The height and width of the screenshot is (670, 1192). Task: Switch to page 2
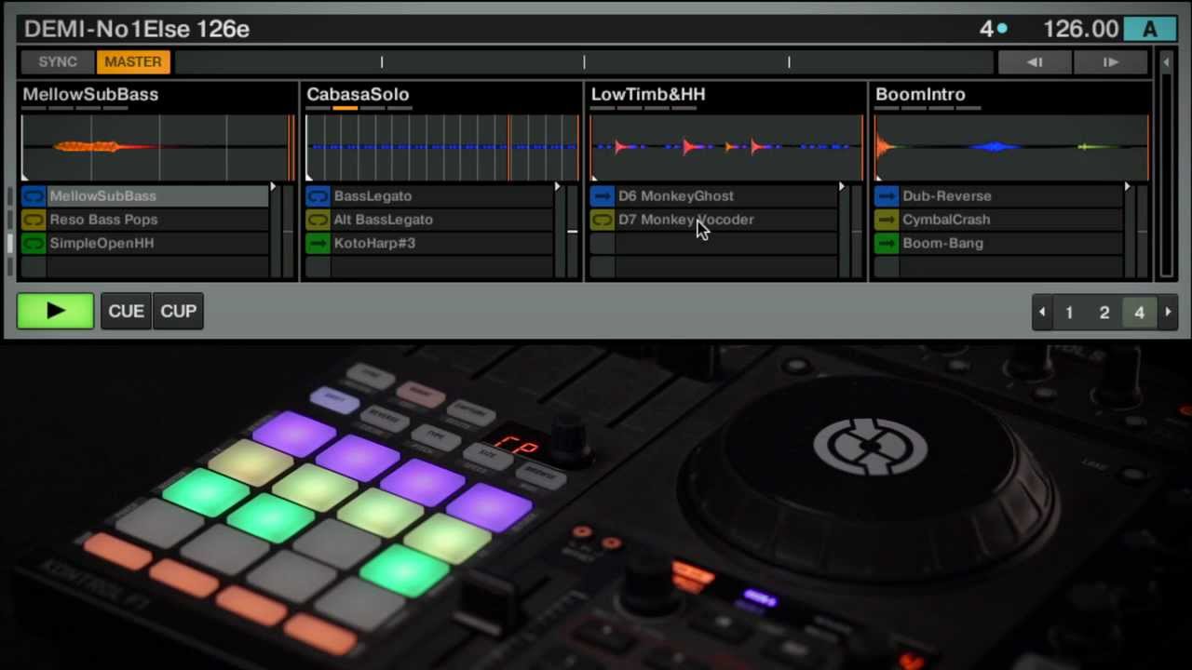1104,313
